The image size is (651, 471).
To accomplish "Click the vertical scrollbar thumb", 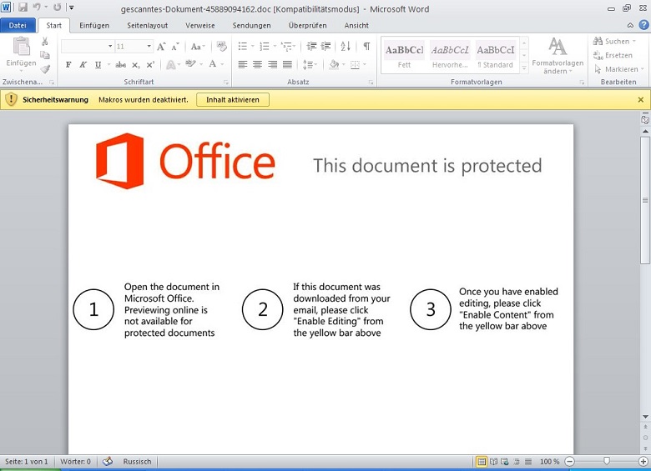I will [x=645, y=200].
